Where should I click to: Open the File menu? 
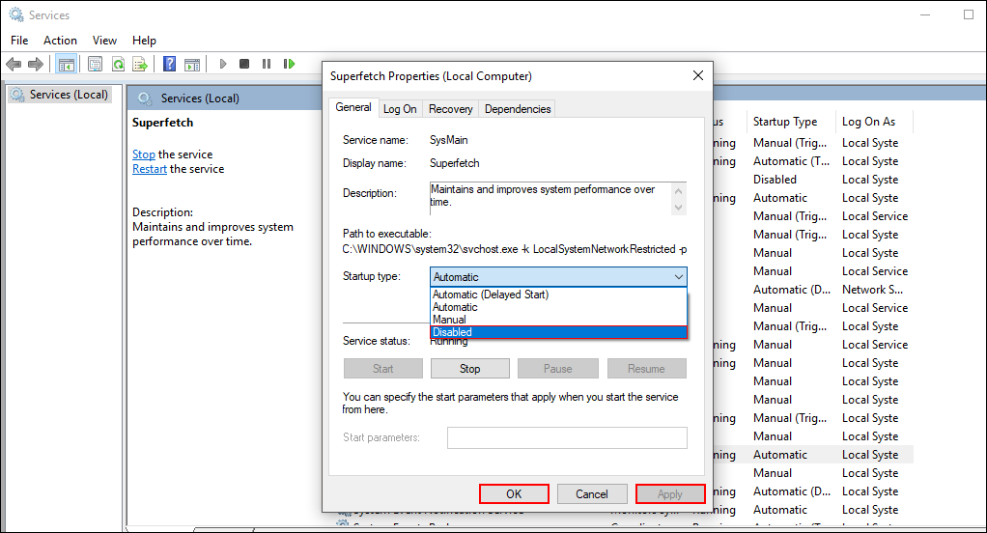coord(19,41)
